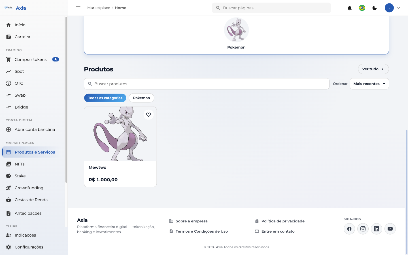408x255 pixels.
Task: Open Swap page
Action: tap(32, 95)
